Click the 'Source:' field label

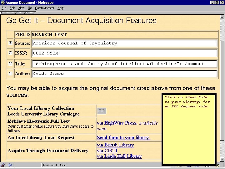[x=22, y=43]
